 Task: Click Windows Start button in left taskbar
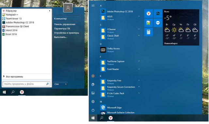click(4, 92)
